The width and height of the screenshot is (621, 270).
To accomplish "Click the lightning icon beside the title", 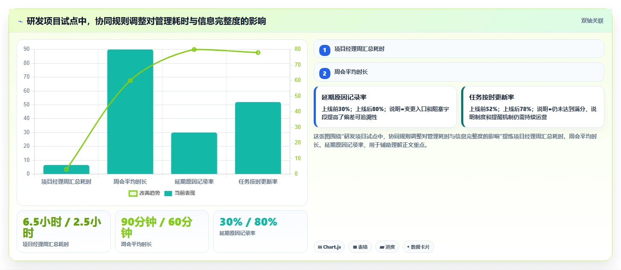I will click(20, 21).
